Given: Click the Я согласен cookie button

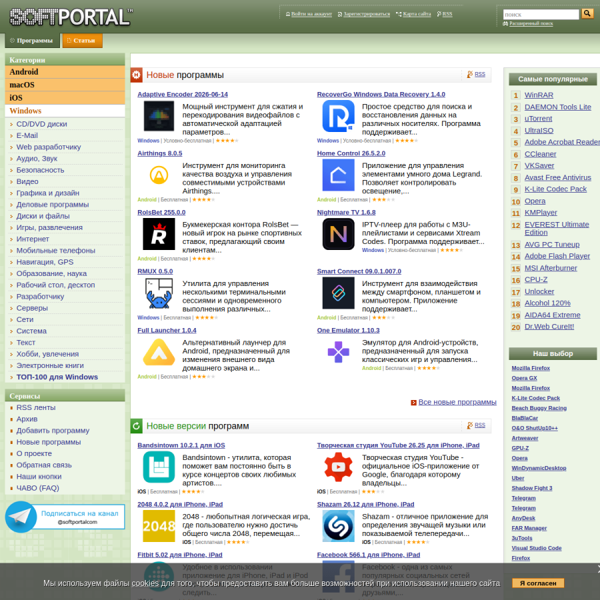Looking at the screenshot, I should [x=538, y=583].
